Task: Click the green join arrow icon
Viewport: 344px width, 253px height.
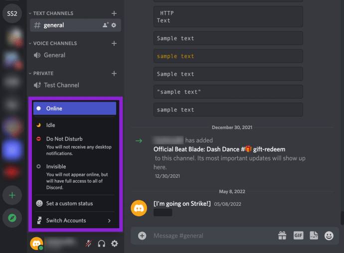Action: click(x=139, y=140)
